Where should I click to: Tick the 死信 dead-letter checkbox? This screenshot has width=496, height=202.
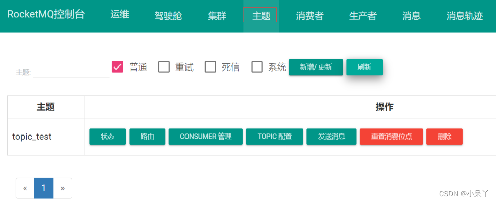(x=210, y=67)
